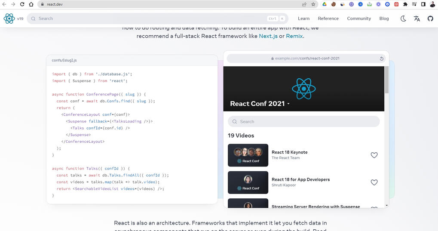Screen dimensions: 438x231
Task: Open the React 18 Keynote thumbnail
Action: point(248,155)
